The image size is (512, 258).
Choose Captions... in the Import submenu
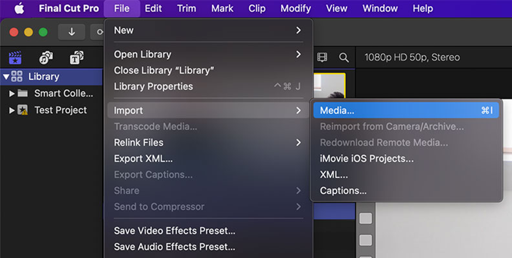point(406,191)
